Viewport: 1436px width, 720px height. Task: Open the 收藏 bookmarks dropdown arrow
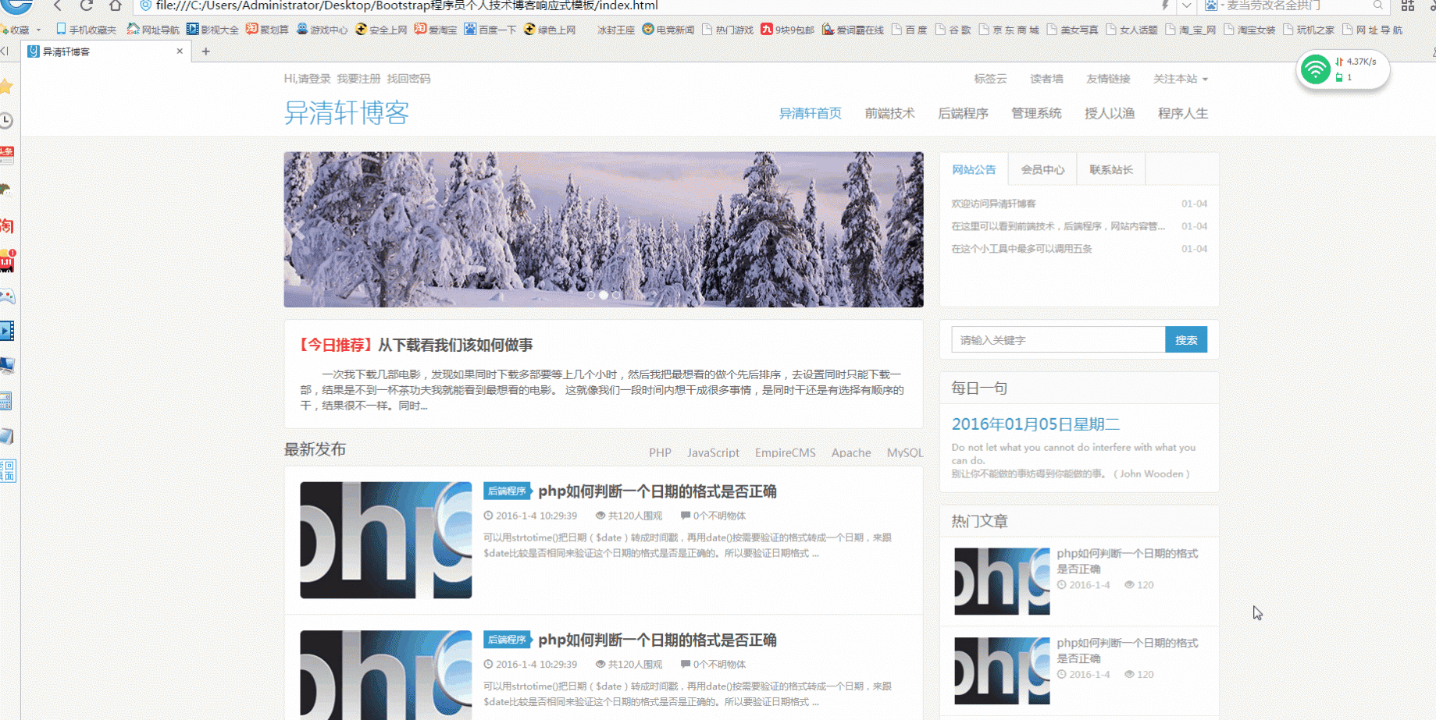[38, 30]
